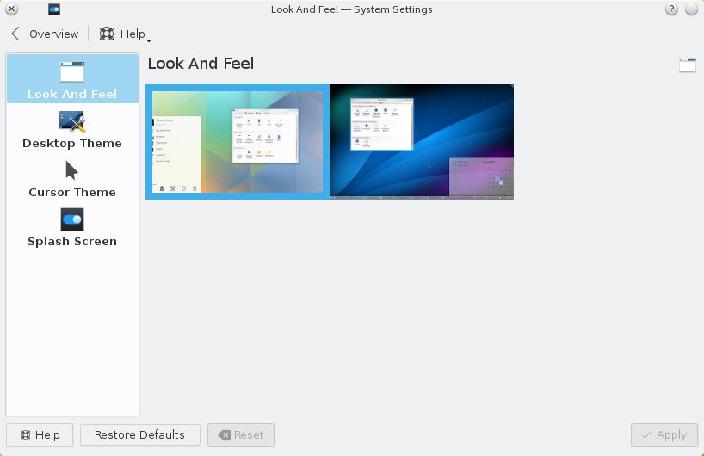Click the Cursor Theme label text
Viewport: 704px width, 456px height.
pyautogui.click(x=72, y=192)
